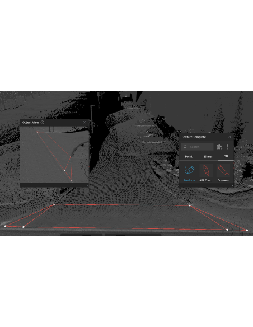253x327 pixels.
Task: Close the Object View panel
Action: point(85,122)
